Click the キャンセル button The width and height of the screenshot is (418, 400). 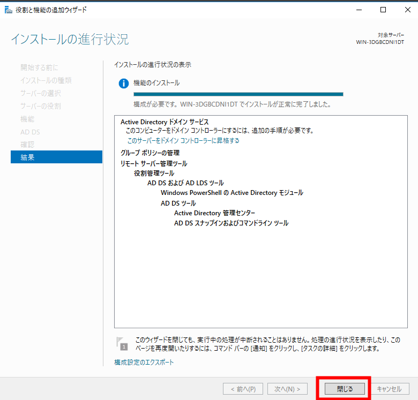click(389, 389)
